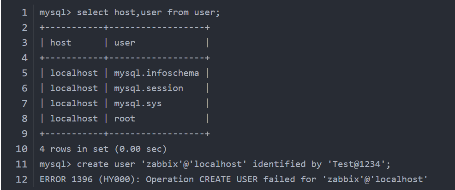This screenshot has height=190, width=455.
Task: Click the 'mysql.infoschema' user entry
Action: click(156, 73)
